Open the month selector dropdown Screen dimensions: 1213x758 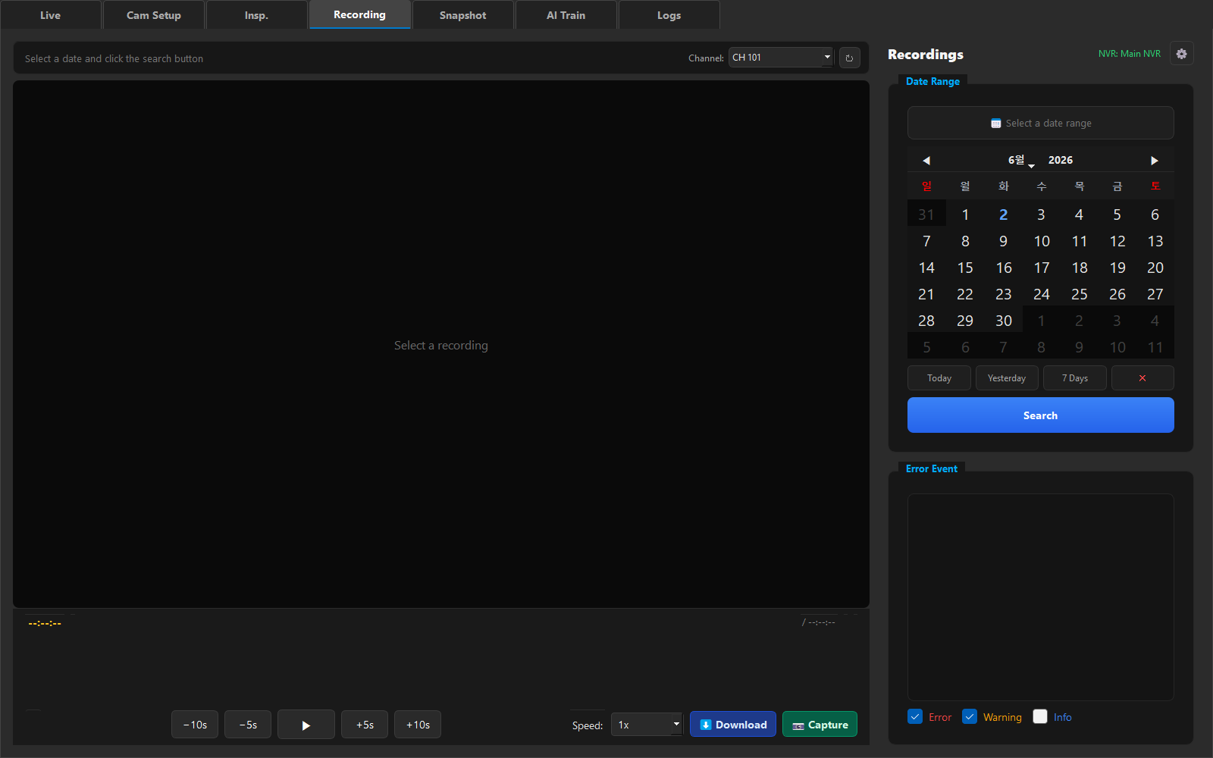(1020, 160)
